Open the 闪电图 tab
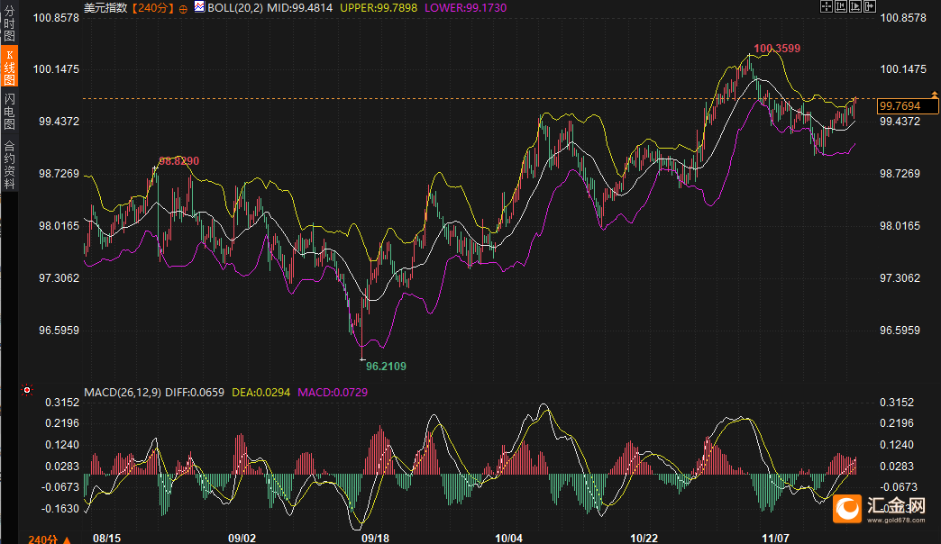Screen dimensions: 941x544 click(x=9, y=112)
